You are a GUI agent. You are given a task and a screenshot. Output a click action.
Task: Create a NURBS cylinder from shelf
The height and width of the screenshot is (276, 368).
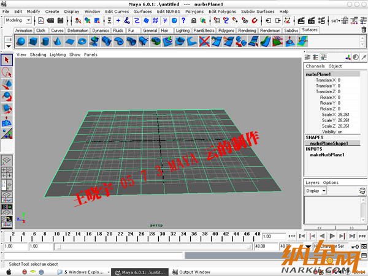pyautogui.click(x=45, y=42)
